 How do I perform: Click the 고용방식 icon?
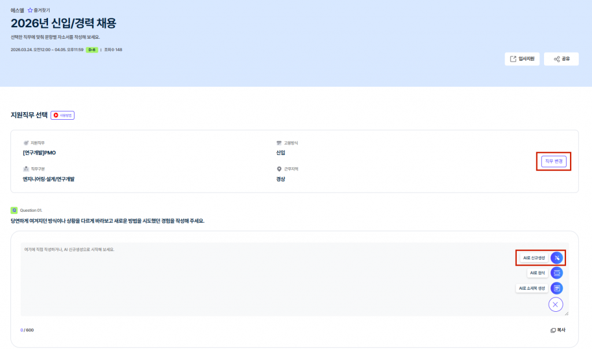click(x=279, y=142)
